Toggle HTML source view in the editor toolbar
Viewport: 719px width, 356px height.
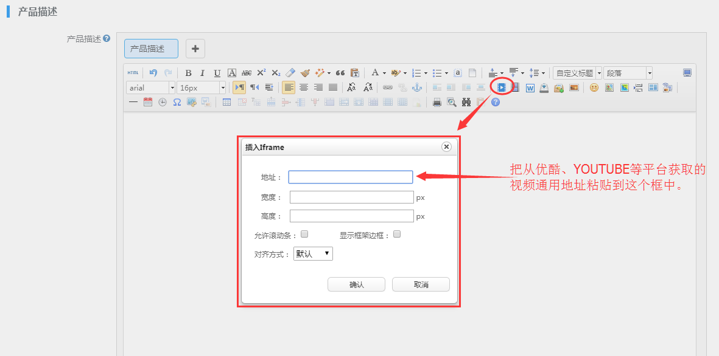(x=133, y=72)
